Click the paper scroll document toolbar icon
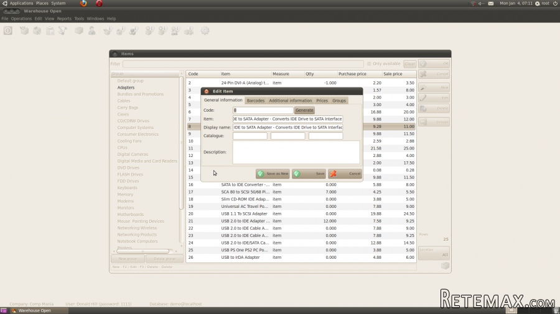Screen dimensions: 560x314 pyautogui.click(x=63, y=30)
